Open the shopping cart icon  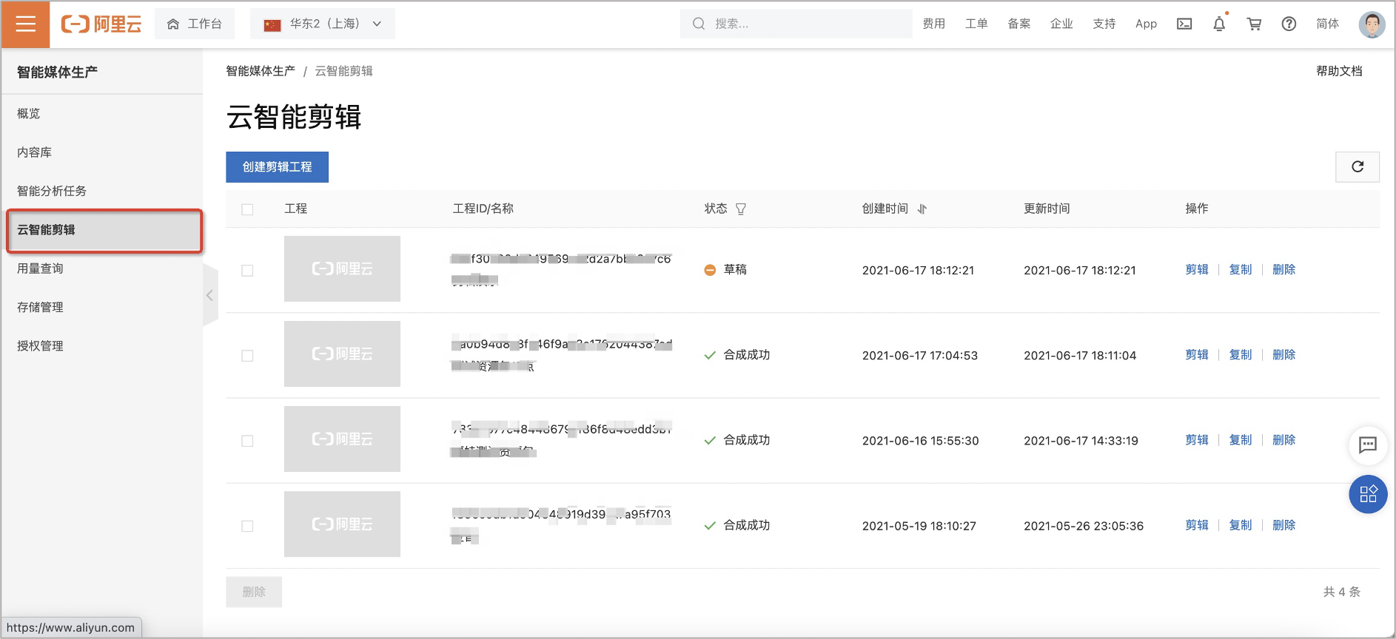1254,24
